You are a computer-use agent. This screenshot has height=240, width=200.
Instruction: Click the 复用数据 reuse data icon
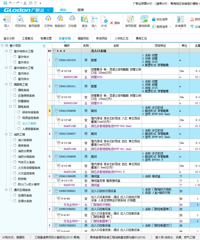[131, 21]
